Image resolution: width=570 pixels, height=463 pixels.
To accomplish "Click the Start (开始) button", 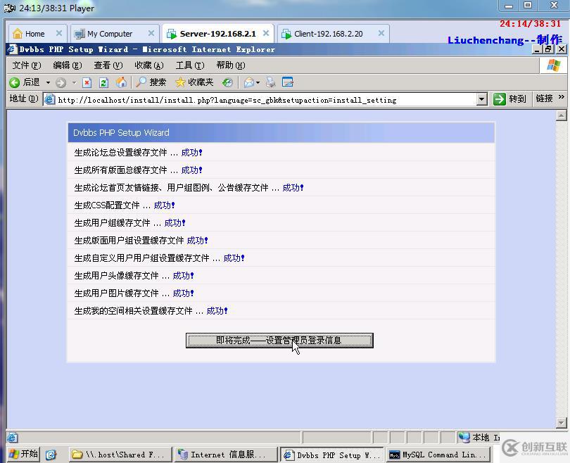I will coord(23,454).
